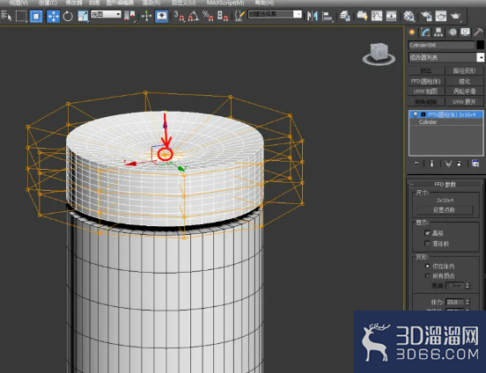
Task: Click the UVW 展开 modifier button
Action: point(464,102)
